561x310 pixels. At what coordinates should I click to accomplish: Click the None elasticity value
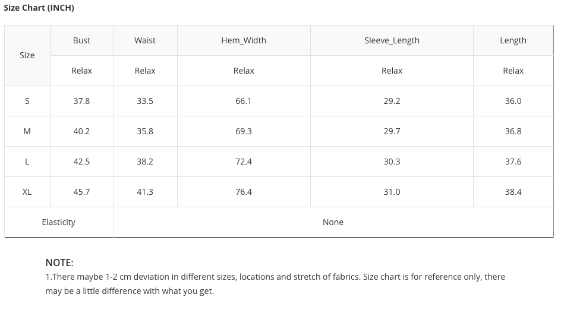click(x=333, y=222)
